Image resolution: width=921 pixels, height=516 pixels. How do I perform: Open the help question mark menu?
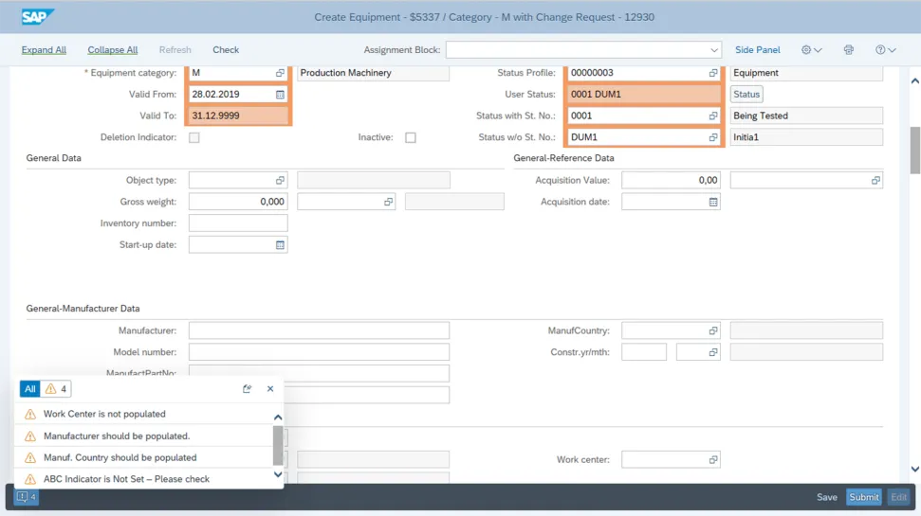coord(885,50)
